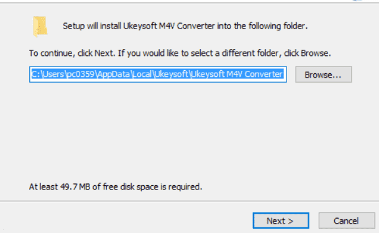Click the Setup will install description text
This screenshot has height=233, width=379.
[185, 26]
